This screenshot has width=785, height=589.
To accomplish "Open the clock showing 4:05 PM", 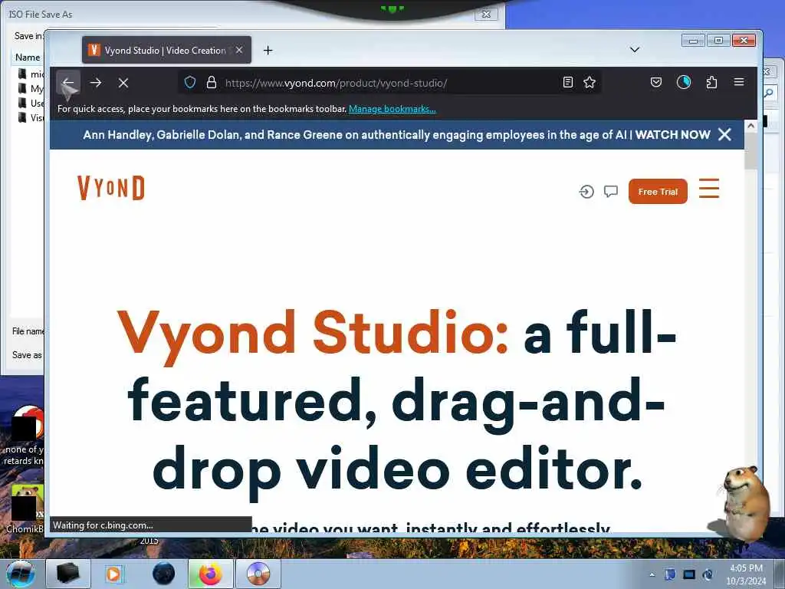I will pos(746,574).
